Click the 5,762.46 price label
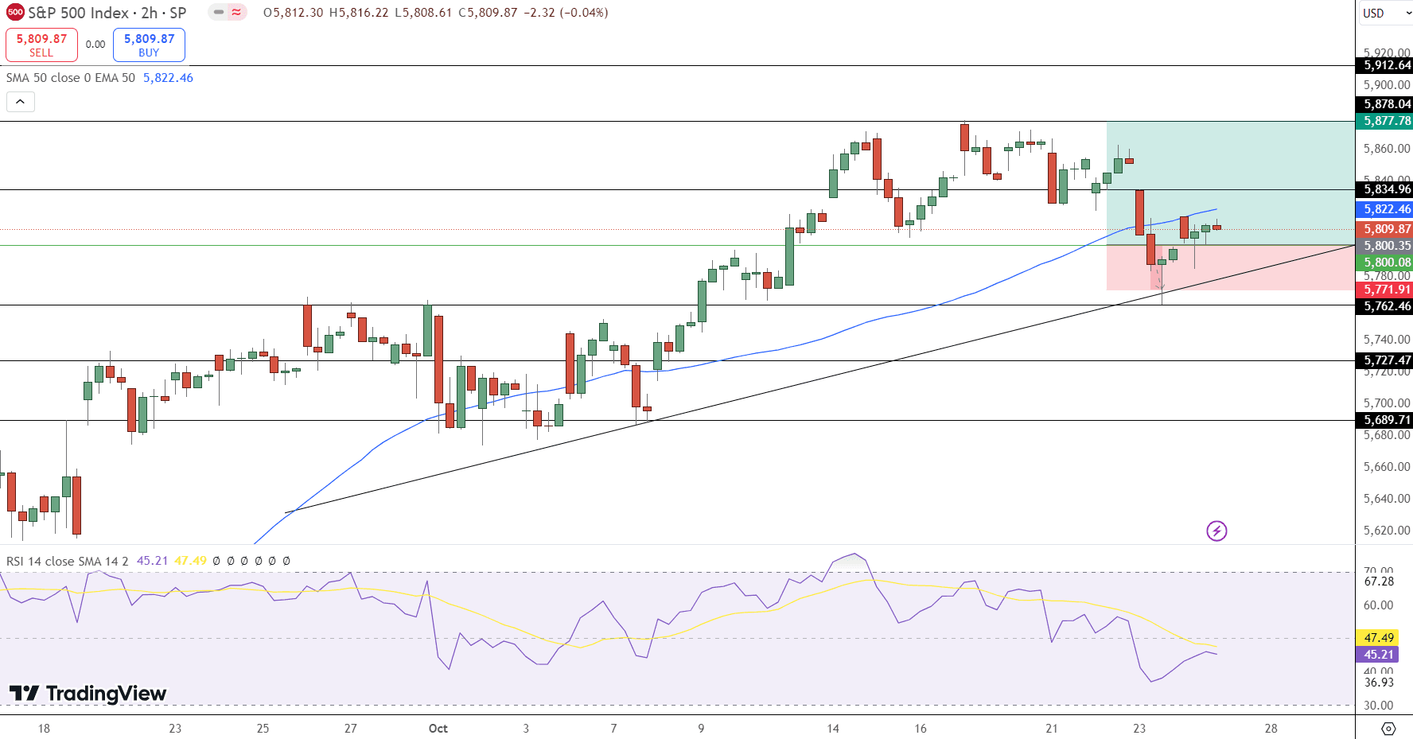 pyautogui.click(x=1384, y=306)
